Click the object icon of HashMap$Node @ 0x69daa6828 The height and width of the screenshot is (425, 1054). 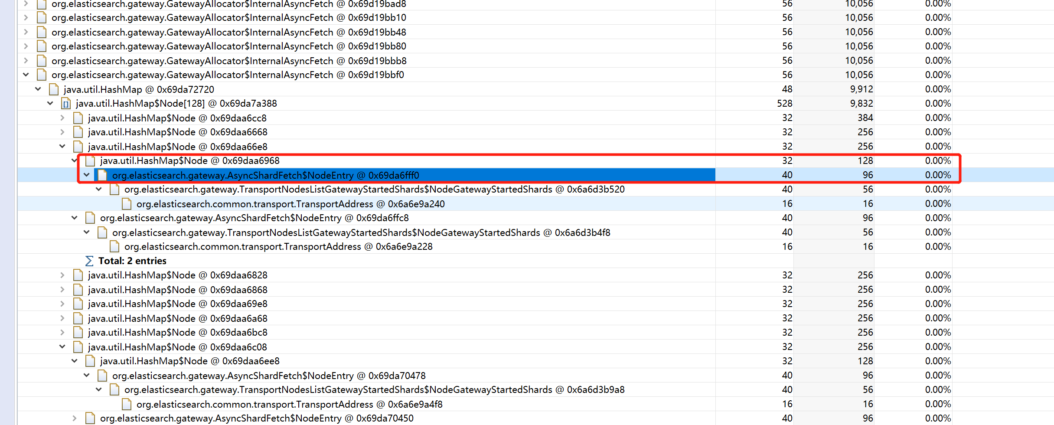[x=78, y=275]
